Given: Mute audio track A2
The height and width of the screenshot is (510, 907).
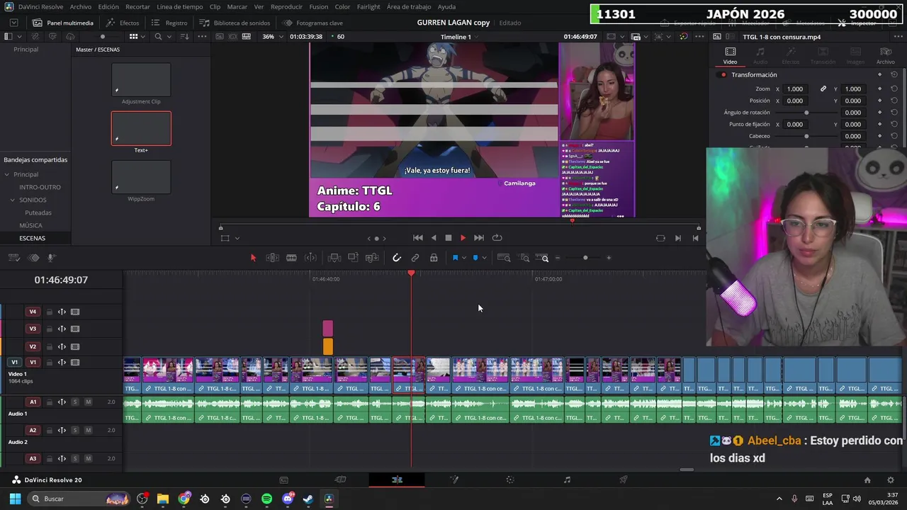Looking at the screenshot, I should pos(88,430).
